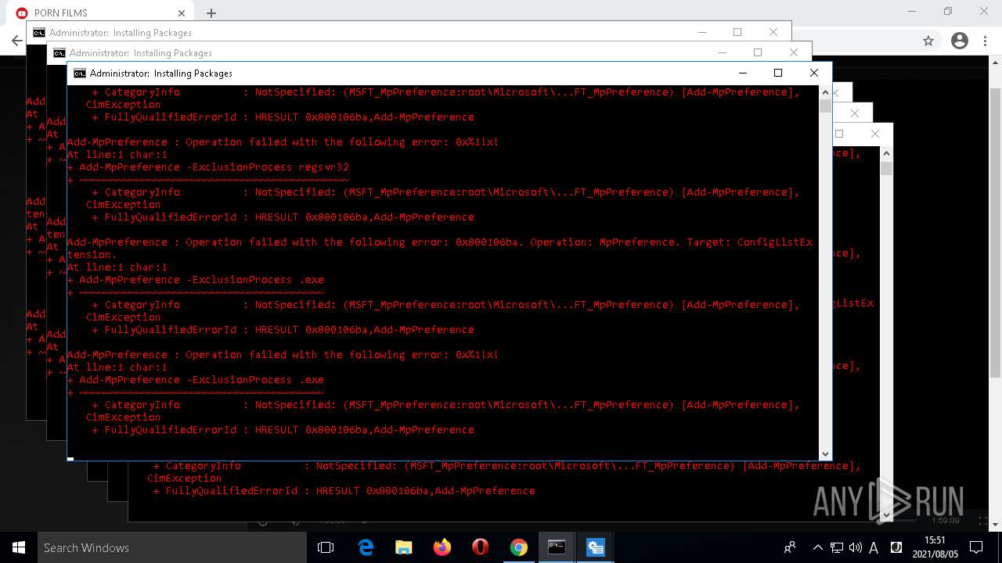The image size is (1002, 563).
Task: Open the Chrome three-dot menu
Action: pos(985,41)
